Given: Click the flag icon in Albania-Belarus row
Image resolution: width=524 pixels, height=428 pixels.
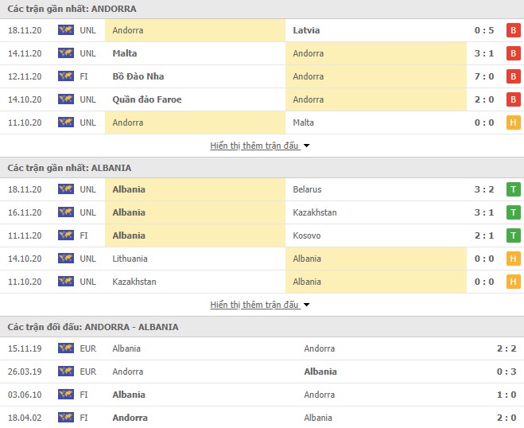Looking at the screenshot, I should tap(66, 189).
